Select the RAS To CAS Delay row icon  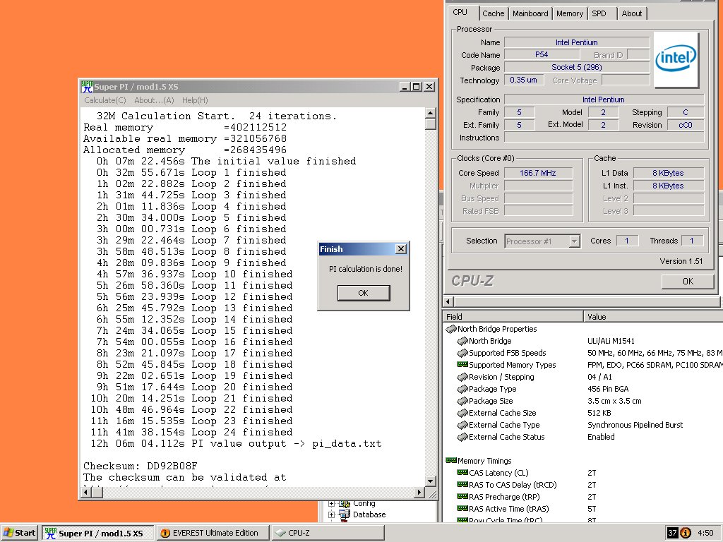(x=462, y=484)
